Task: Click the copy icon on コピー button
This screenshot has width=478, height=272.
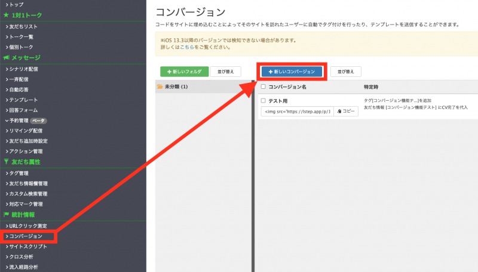Action: pos(339,112)
